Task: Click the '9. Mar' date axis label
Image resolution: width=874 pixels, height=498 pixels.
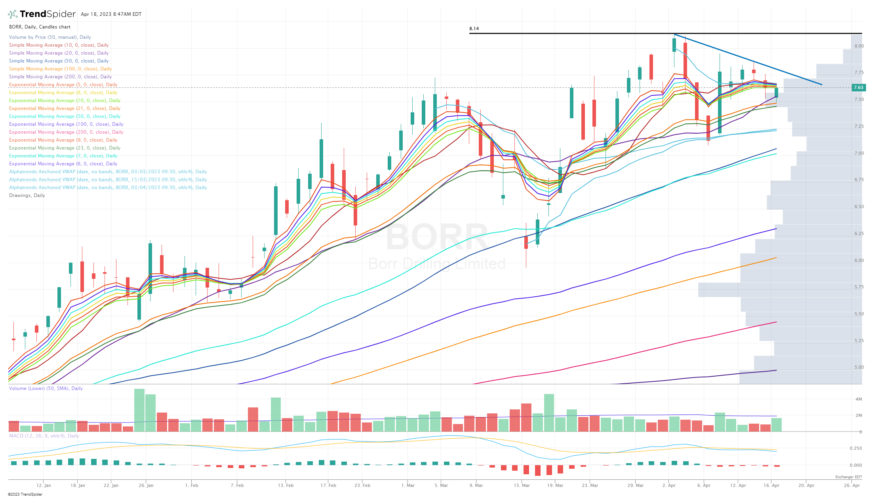Action: point(476,485)
